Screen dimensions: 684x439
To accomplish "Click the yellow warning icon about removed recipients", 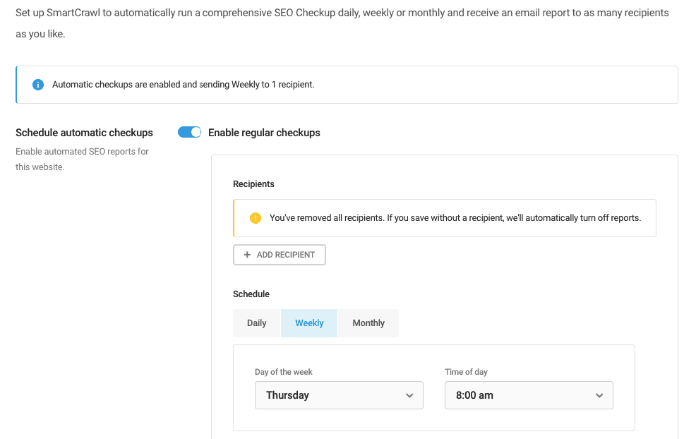I will [256, 218].
